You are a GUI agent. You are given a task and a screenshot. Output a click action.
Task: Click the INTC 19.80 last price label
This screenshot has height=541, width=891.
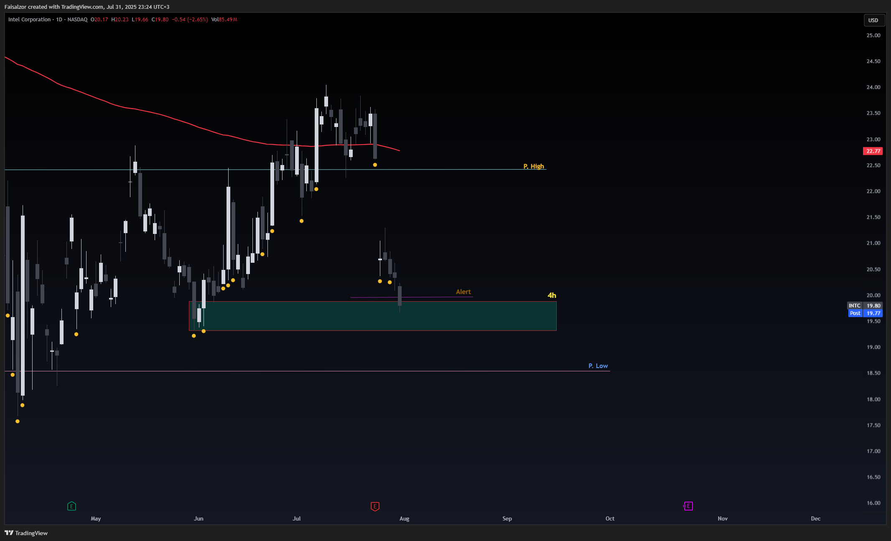pos(865,306)
